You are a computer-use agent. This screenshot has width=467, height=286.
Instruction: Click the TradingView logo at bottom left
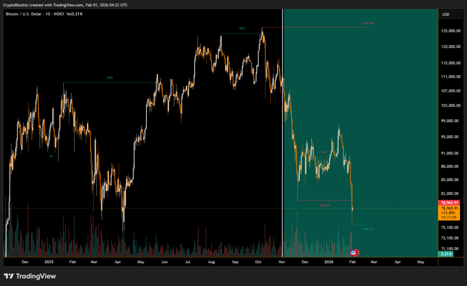click(x=30, y=276)
